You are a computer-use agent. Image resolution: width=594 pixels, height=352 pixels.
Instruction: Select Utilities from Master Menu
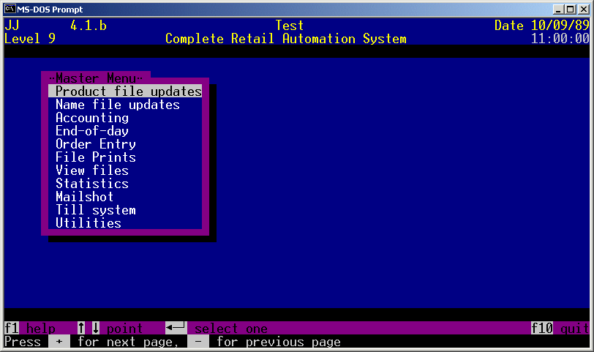point(88,223)
